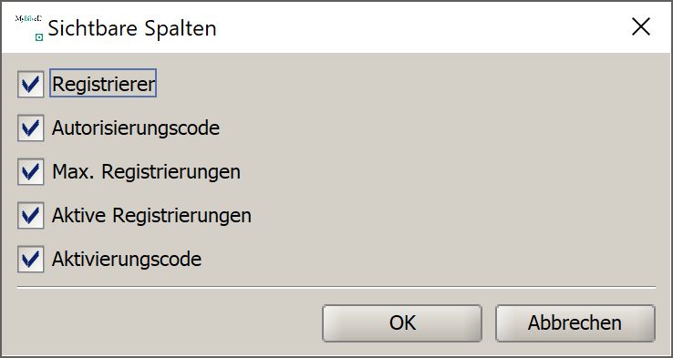Click the horizontal separator line above the buttons
Image resolution: width=673 pixels, height=358 pixels.
[x=336, y=286]
